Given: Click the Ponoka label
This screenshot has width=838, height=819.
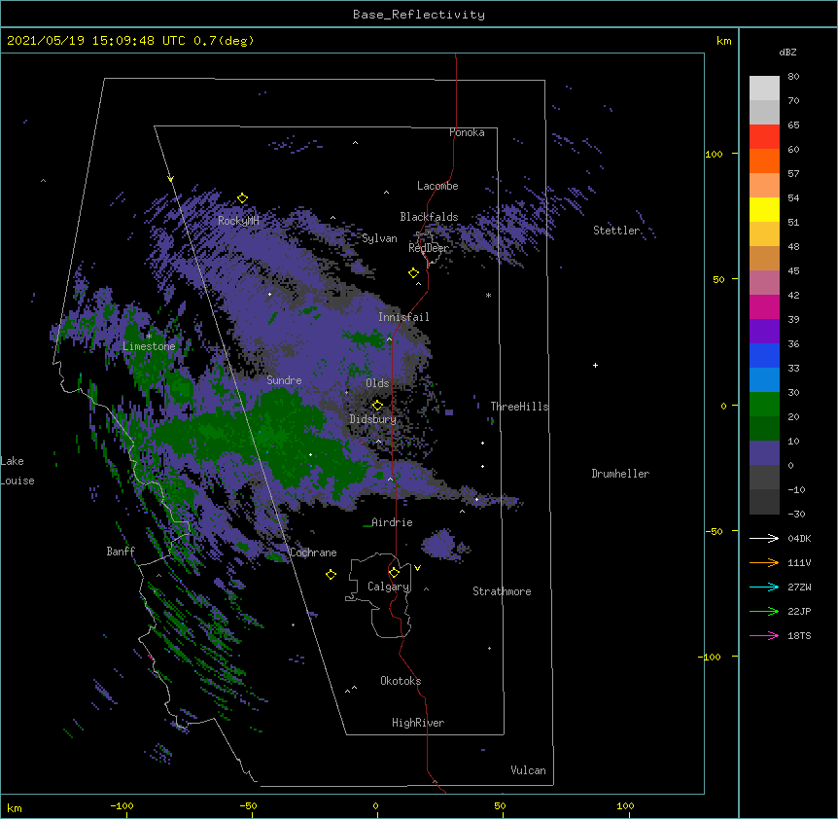Looking at the screenshot, I should click(x=467, y=132).
